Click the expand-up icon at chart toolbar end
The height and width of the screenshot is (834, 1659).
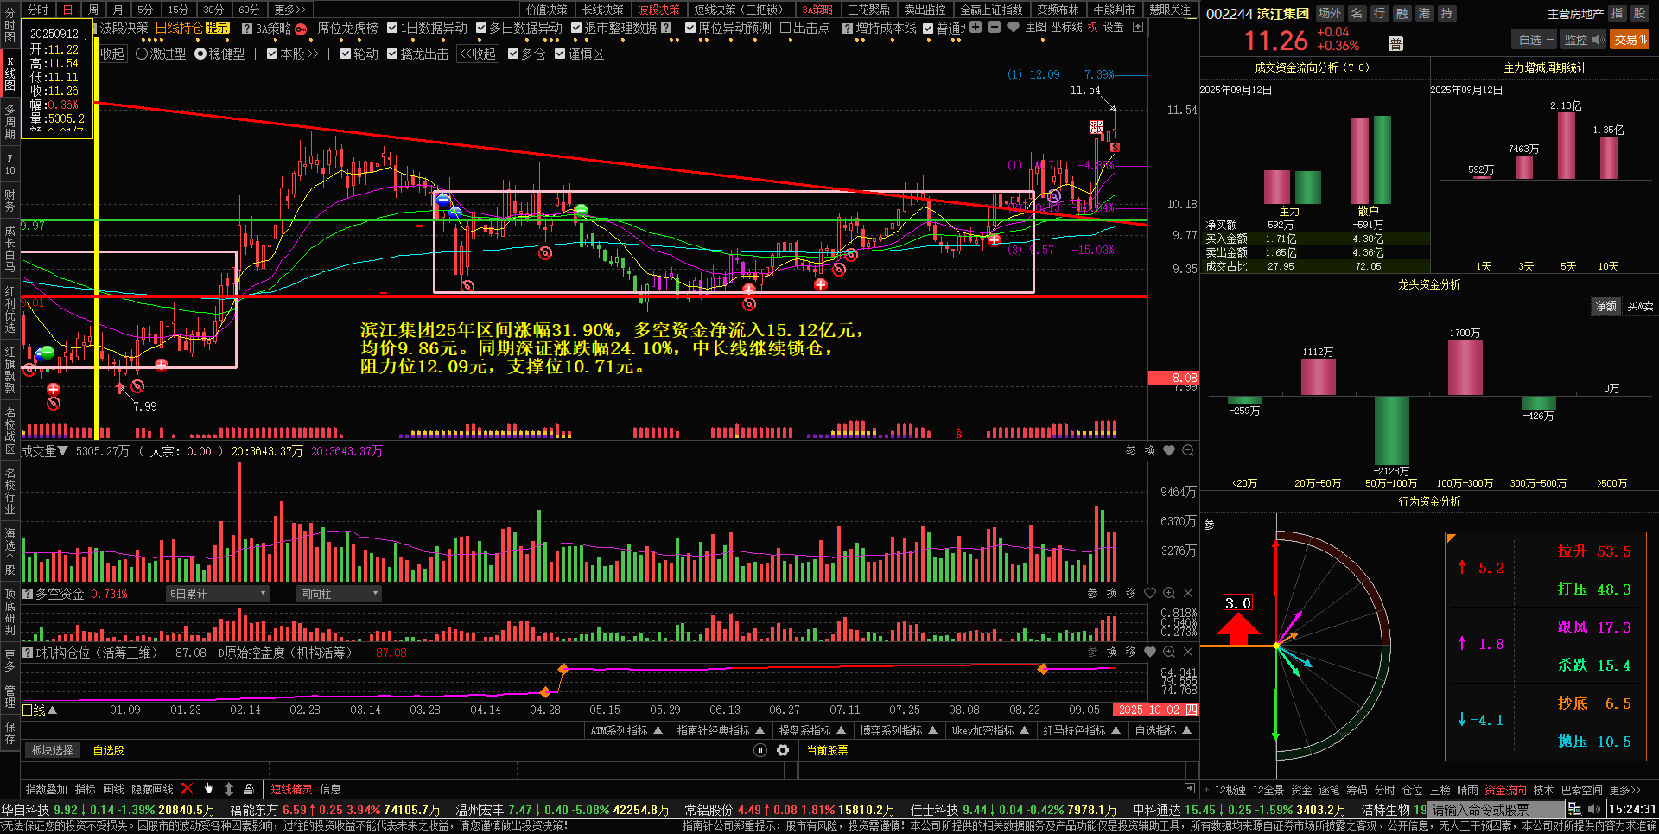coord(1138,28)
